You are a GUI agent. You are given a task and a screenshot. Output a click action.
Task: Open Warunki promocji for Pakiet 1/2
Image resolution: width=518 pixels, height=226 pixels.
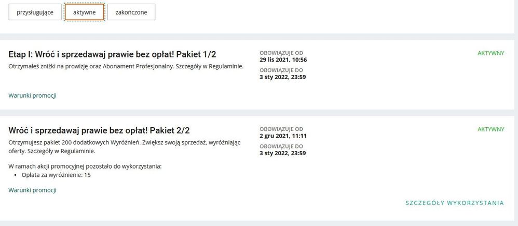click(x=32, y=95)
